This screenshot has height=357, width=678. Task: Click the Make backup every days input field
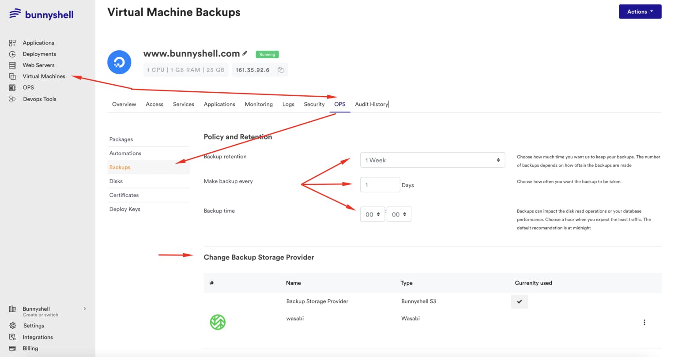(x=380, y=185)
